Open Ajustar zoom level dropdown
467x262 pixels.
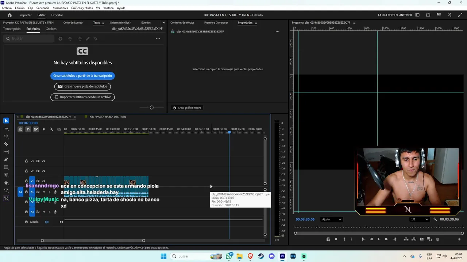[x=332, y=219]
